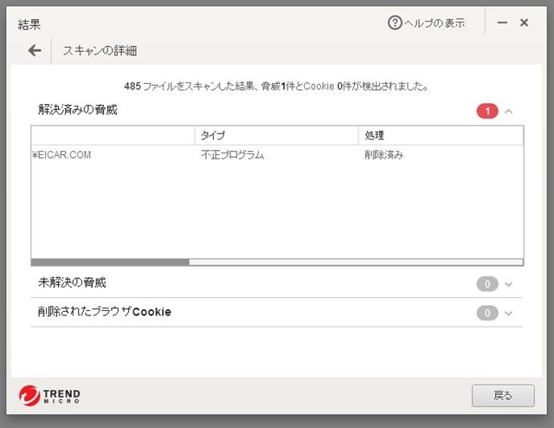Click the 不正プログラム type cell
Image resolution: width=554 pixels, height=428 pixels.
pos(233,155)
